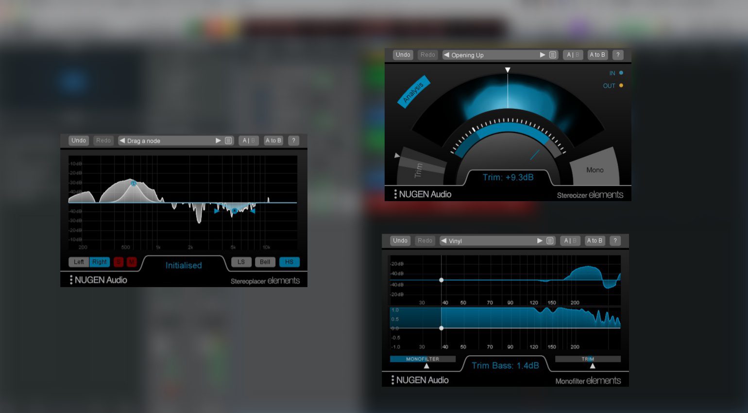Click the upper graph node in Monofilter

[x=441, y=280]
